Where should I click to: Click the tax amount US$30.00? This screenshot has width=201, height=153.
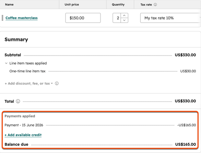click(x=188, y=71)
